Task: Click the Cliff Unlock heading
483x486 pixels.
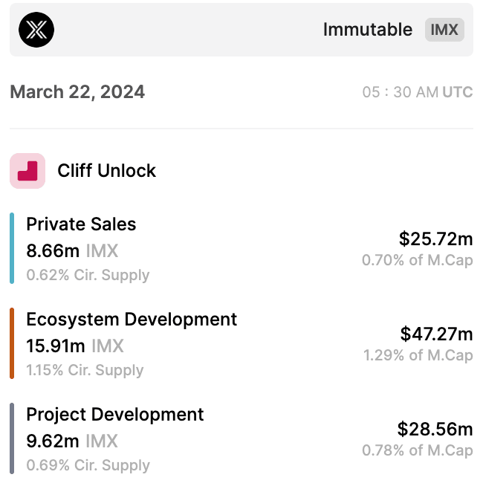Action: point(106,171)
